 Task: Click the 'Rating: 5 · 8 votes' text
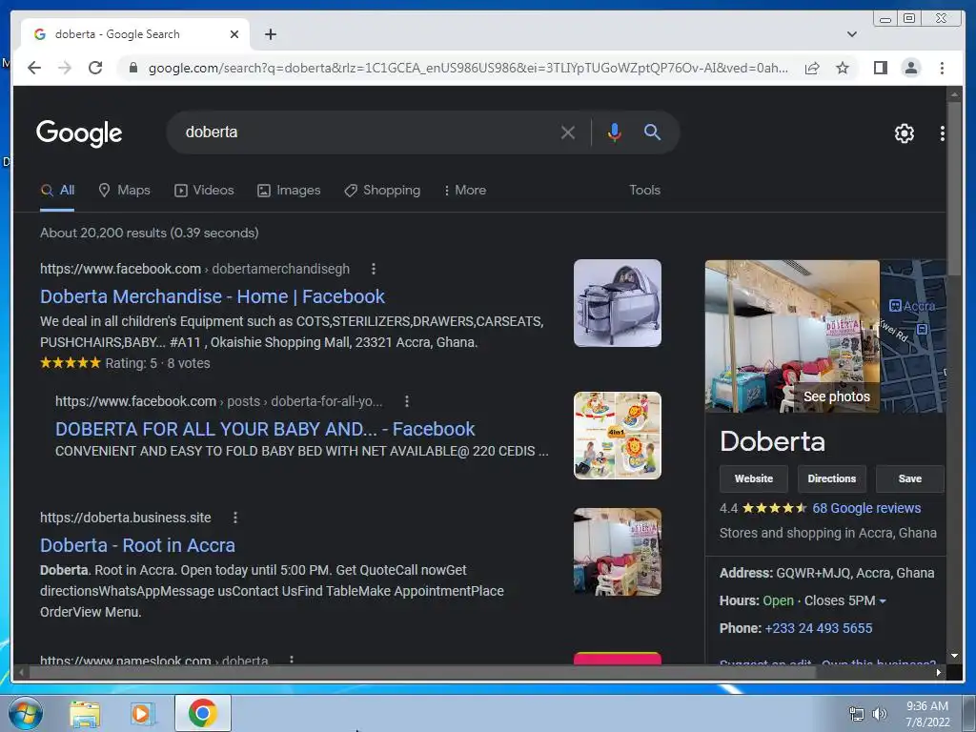pos(157,363)
